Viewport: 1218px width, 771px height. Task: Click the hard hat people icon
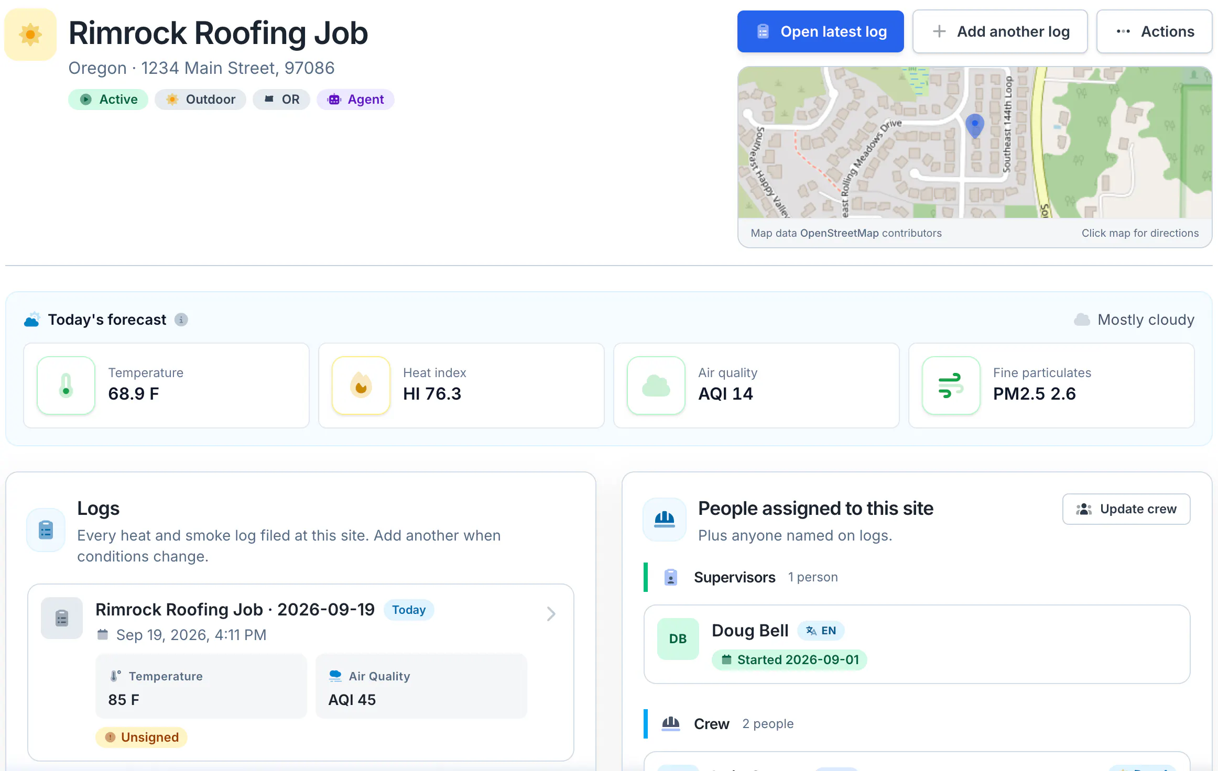665,520
